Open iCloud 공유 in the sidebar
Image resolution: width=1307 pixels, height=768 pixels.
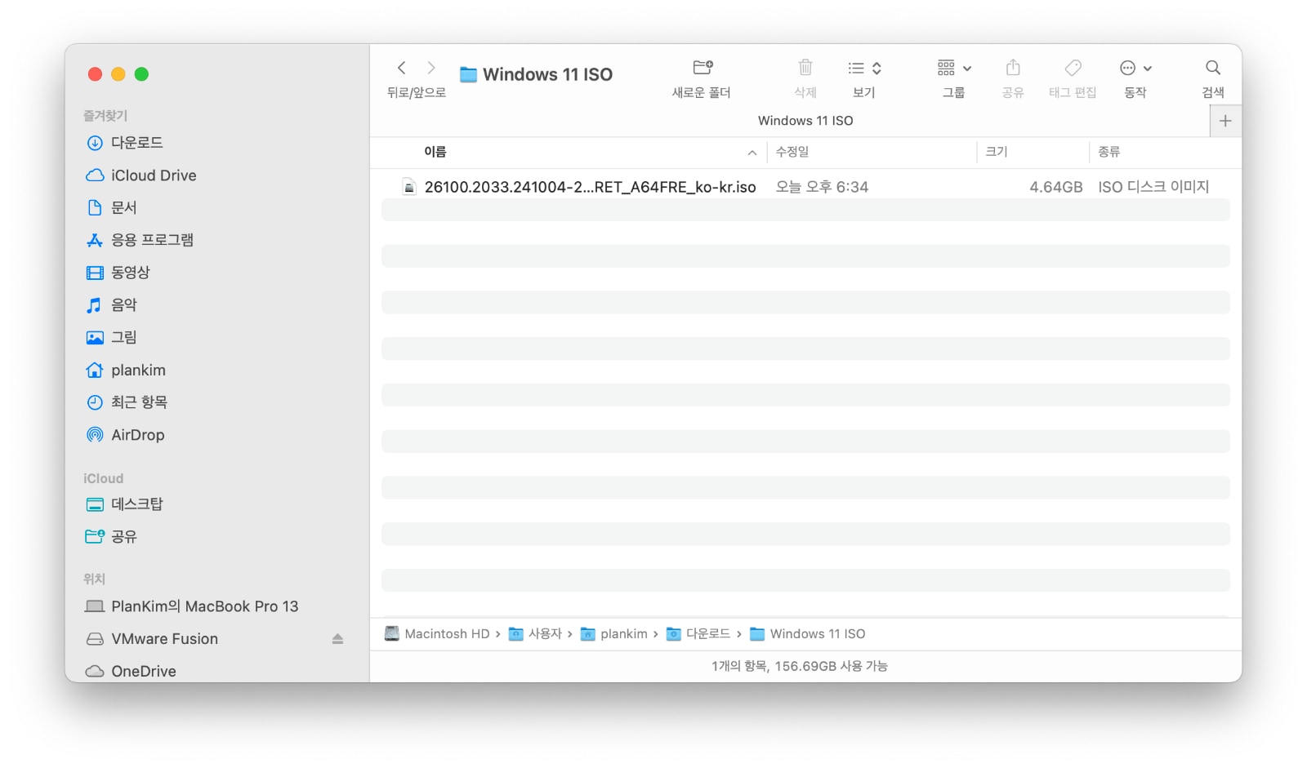123,536
